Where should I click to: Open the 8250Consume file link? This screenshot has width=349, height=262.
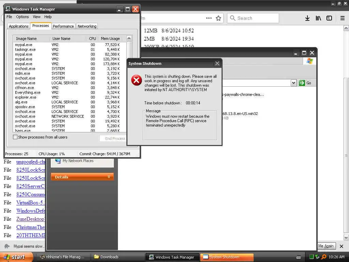(x=30, y=194)
